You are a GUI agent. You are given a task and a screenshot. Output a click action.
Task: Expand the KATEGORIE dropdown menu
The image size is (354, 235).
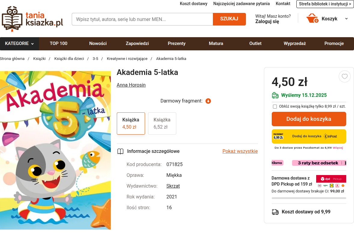coord(20,43)
